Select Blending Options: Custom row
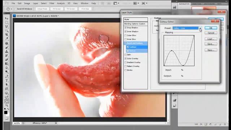Viewport: 231px width, 130px height. point(136,24)
